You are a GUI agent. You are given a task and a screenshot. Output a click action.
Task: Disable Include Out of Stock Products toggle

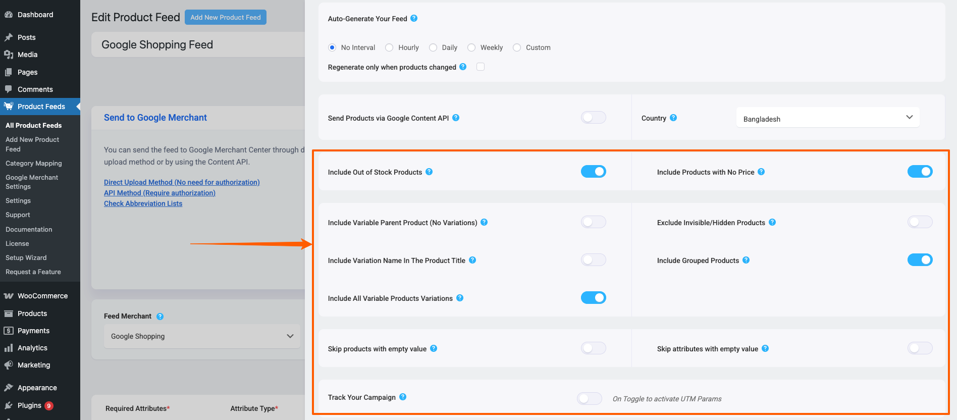coord(594,172)
